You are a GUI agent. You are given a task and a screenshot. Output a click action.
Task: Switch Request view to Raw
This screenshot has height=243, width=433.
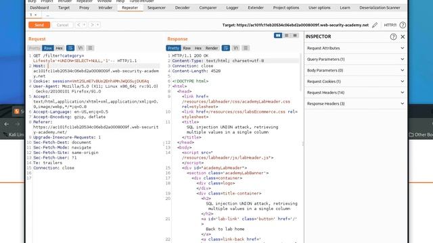48,48
